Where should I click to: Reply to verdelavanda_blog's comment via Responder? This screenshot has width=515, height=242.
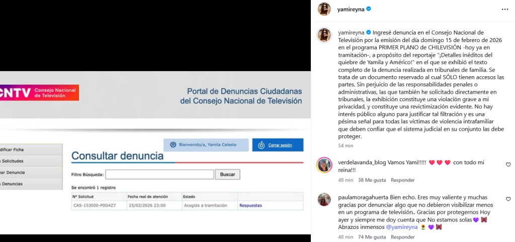tap(403, 180)
